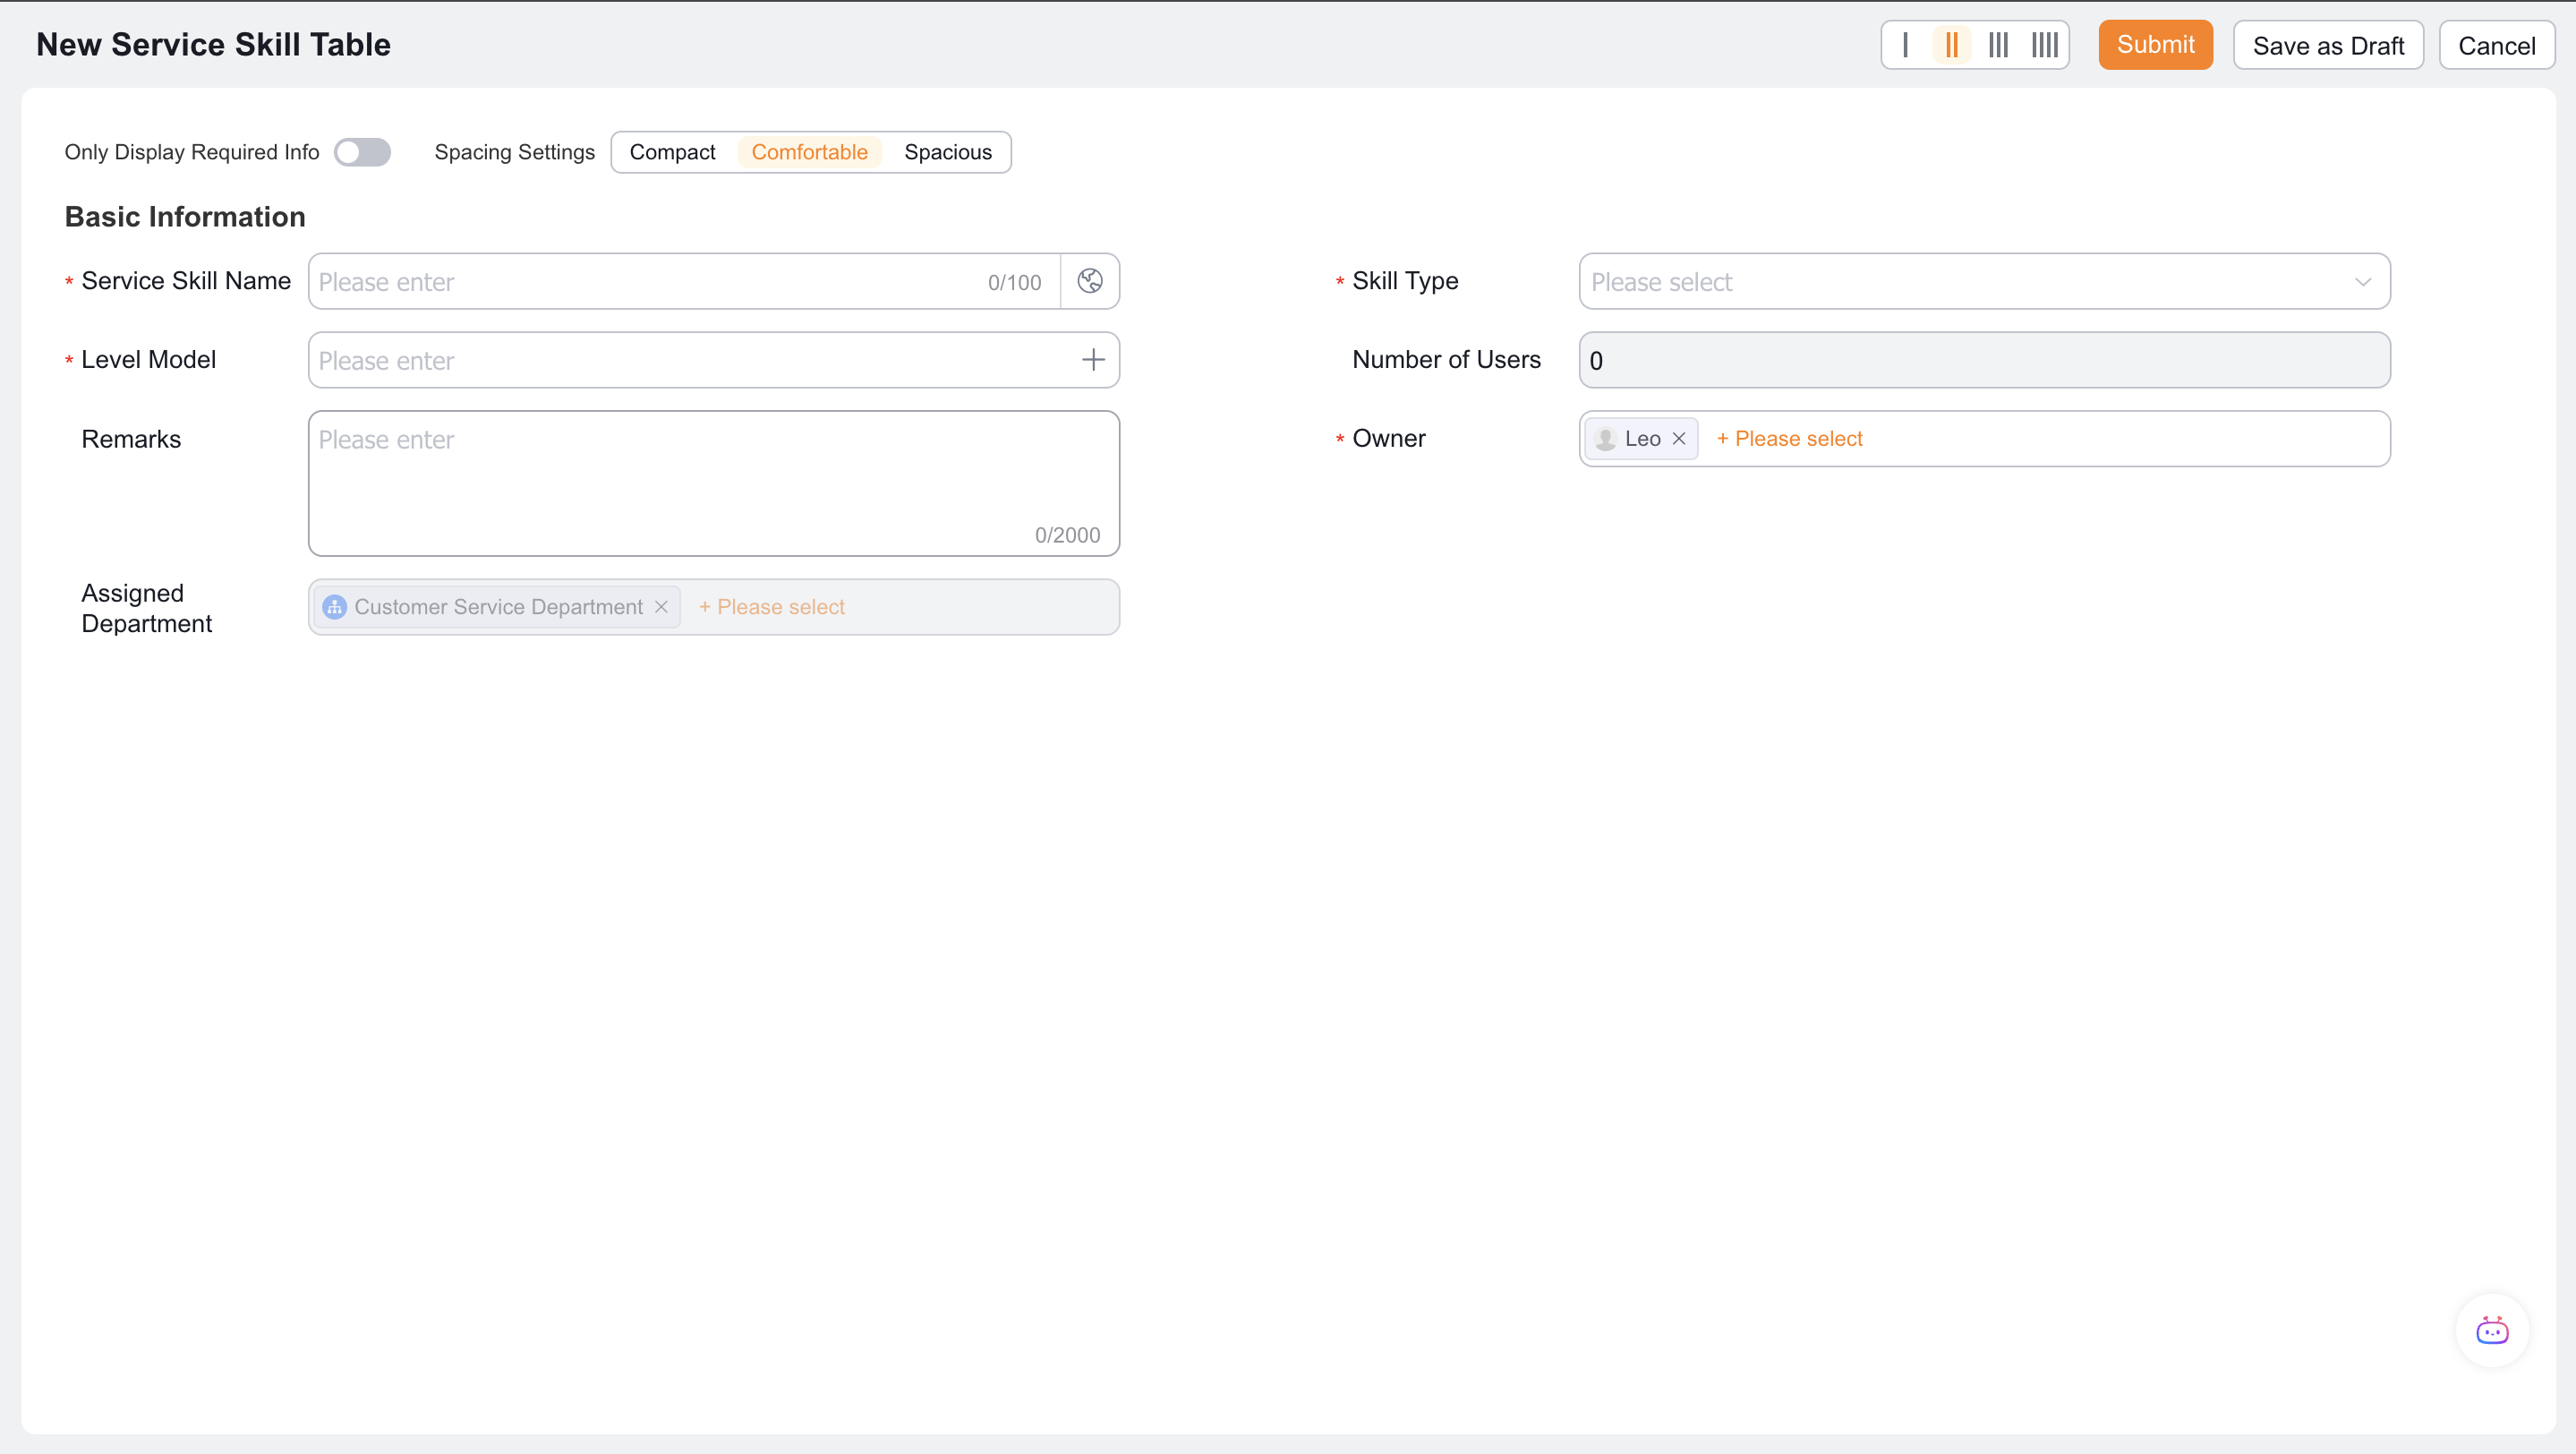Click the '0/2000' character counter
This screenshot has width=2576, height=1454.
coord(1067,535)
